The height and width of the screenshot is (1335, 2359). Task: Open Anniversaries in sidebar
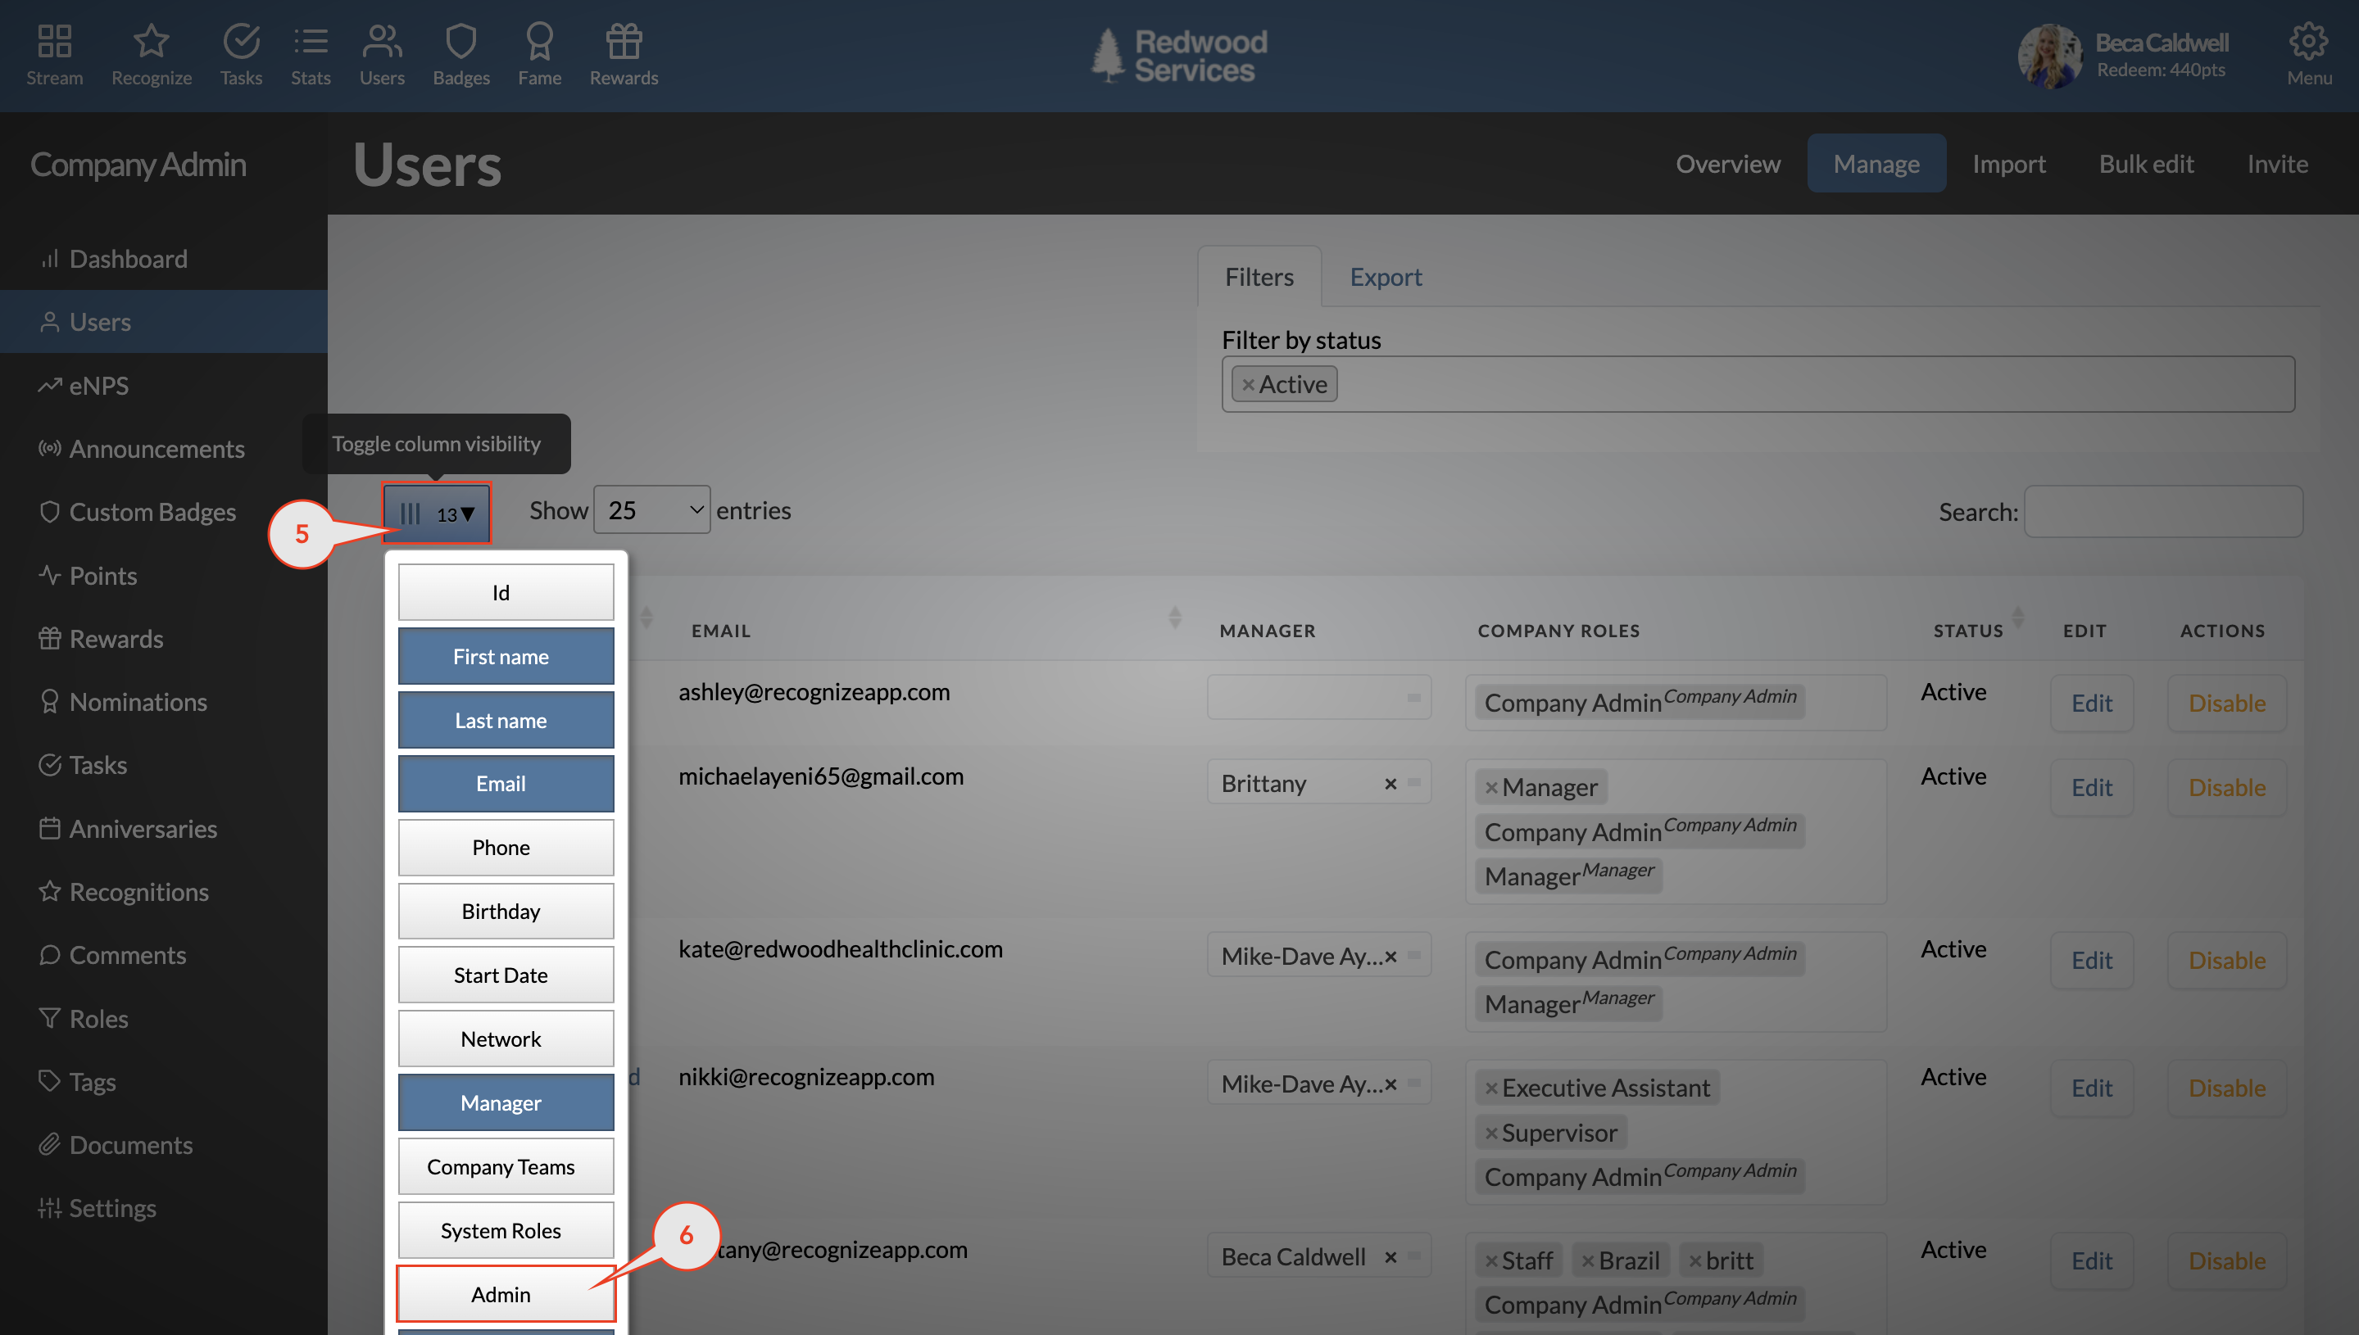click(x=163, y=829)
